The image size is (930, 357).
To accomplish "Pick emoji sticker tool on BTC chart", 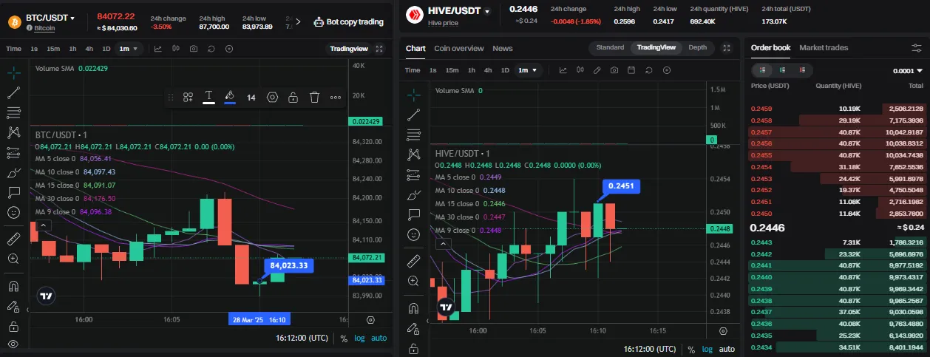I will click(x=13, y=213).
